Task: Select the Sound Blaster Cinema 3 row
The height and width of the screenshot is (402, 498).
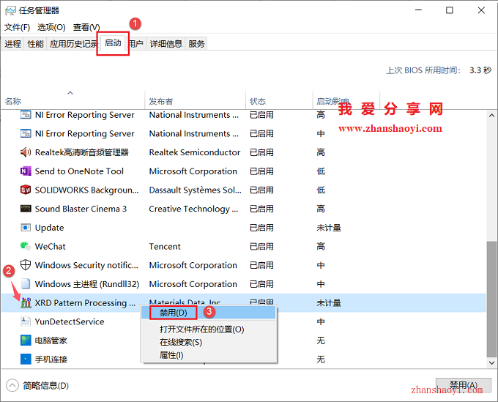Action: pos(81,209)
